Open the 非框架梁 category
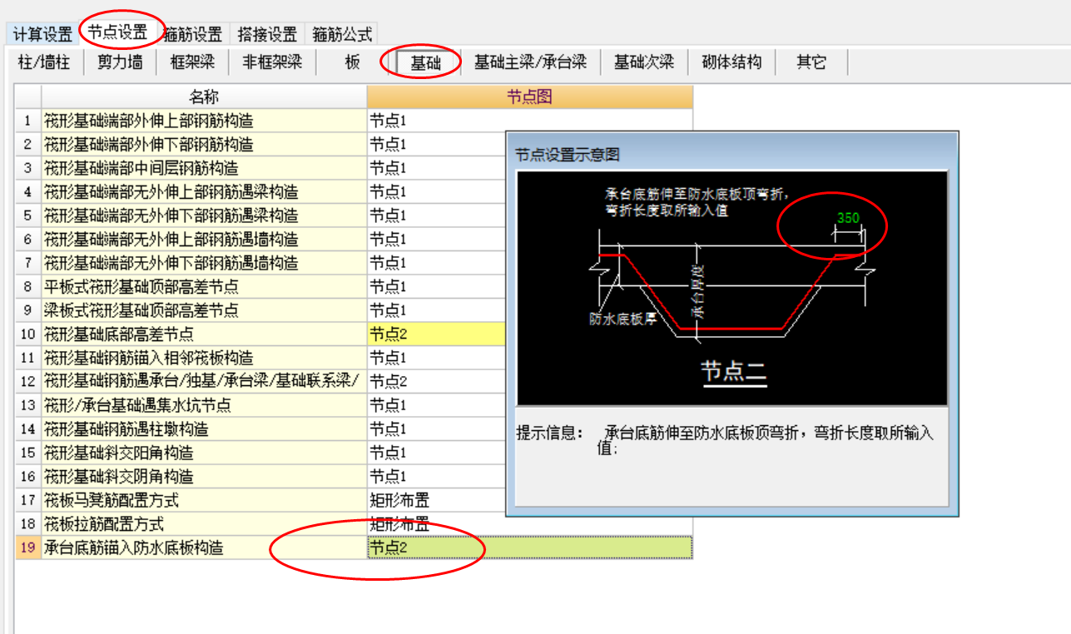This screenshot has height=634, width=1071. pos(272,62)
